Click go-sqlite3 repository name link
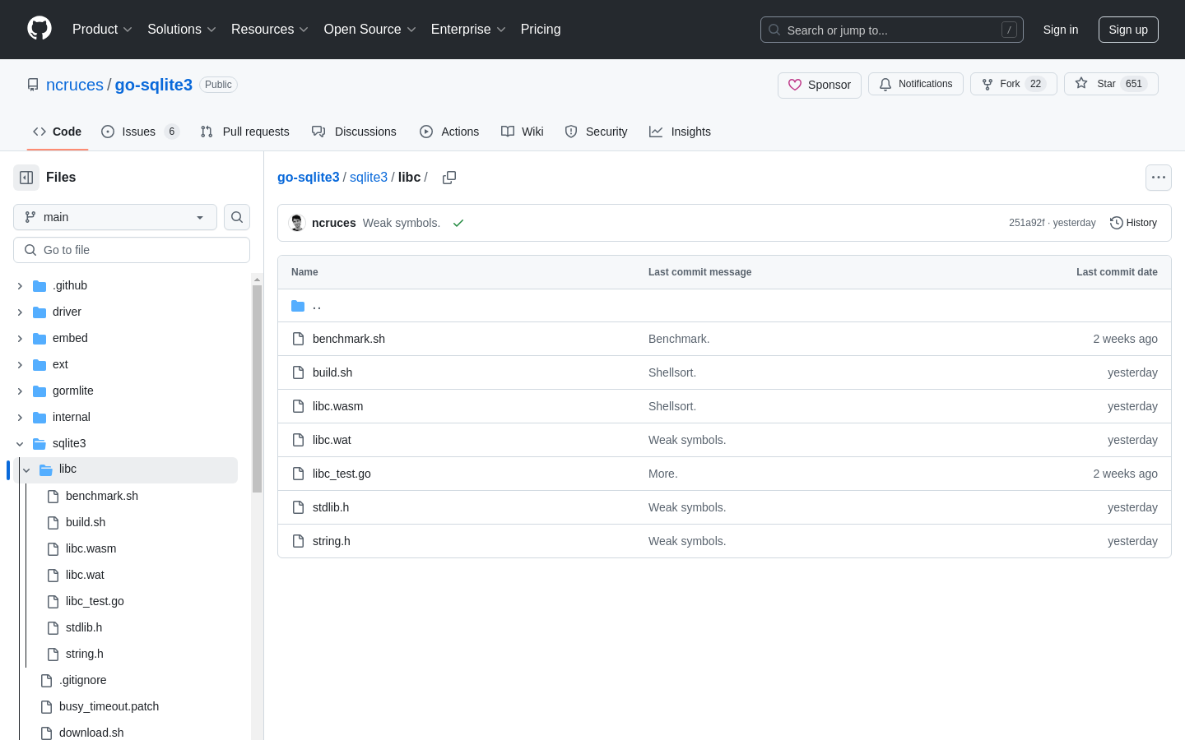The width and height of the screenshot is (1185, 740). point(154,85)
